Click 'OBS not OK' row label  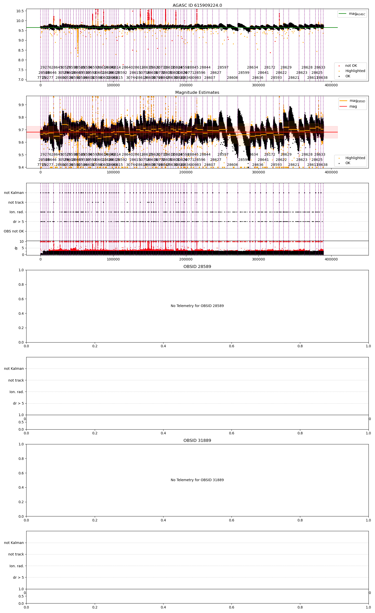(14, 231)
